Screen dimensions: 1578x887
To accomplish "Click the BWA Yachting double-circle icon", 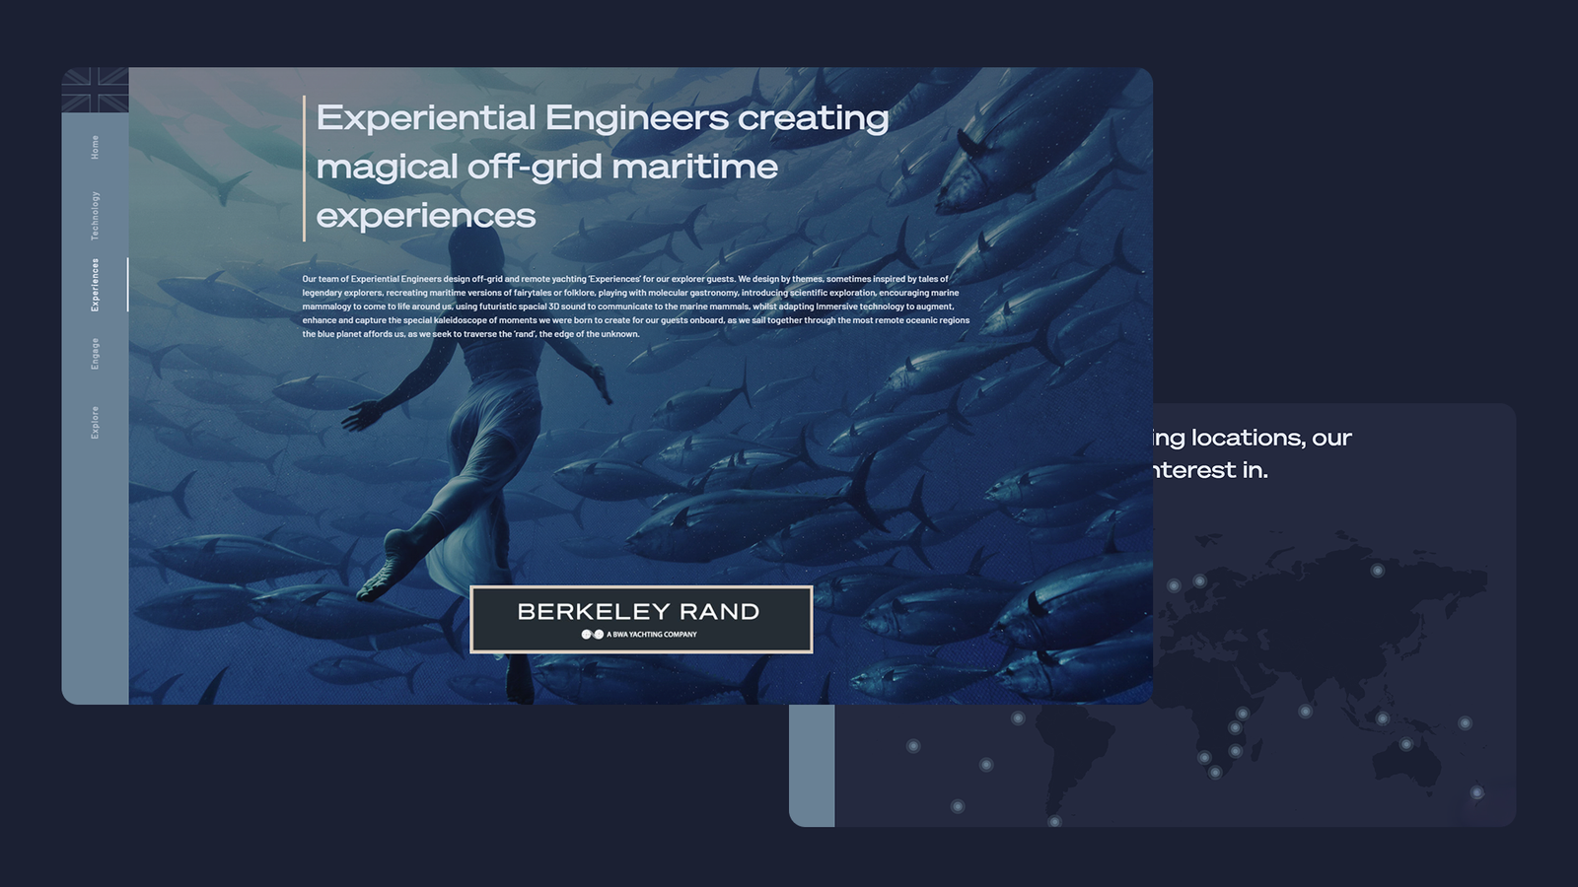I will 592,635.
